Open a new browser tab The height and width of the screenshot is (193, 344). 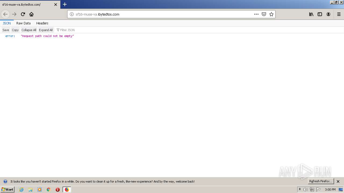point(65,4)
